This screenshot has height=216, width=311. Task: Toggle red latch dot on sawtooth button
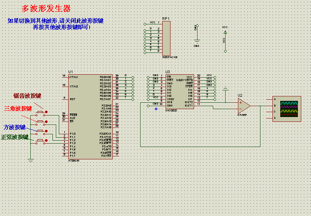[x=46, y=112]
